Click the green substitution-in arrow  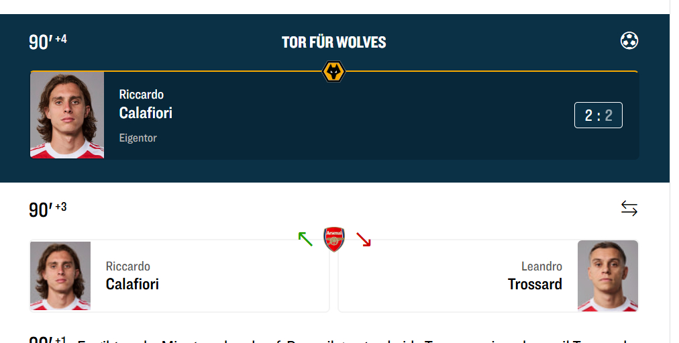[x=305, y=238]
